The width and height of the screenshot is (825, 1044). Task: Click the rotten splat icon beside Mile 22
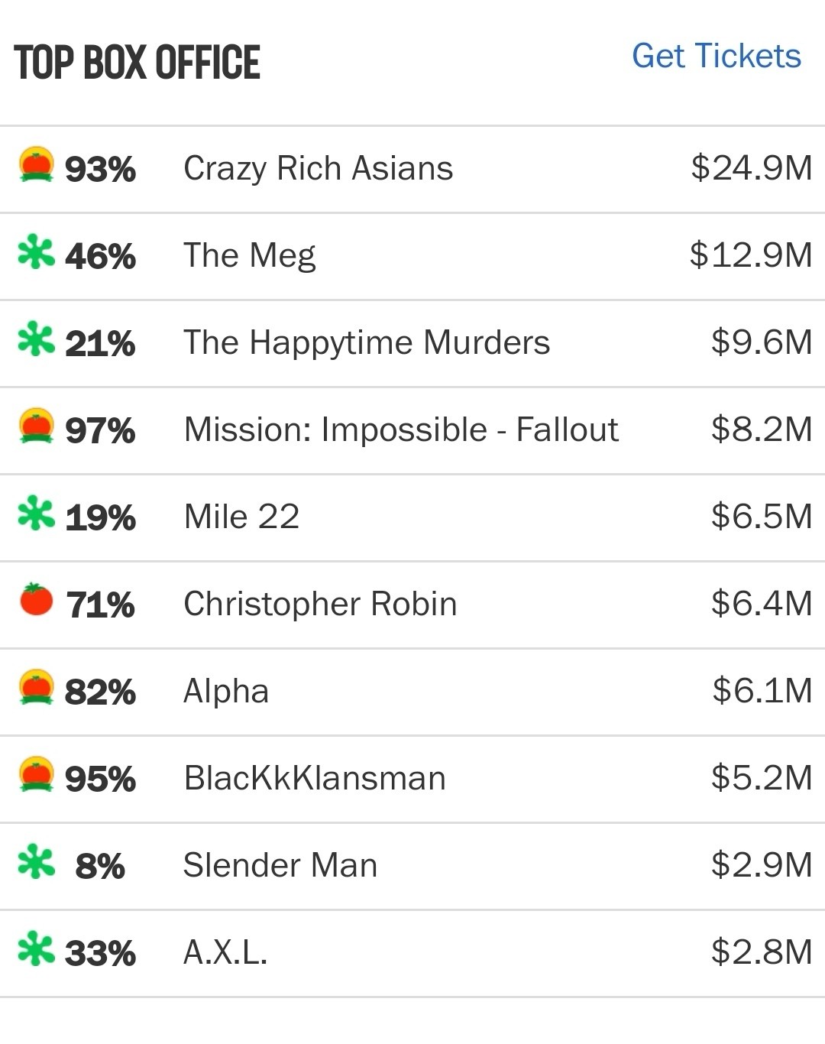point(37,514)
